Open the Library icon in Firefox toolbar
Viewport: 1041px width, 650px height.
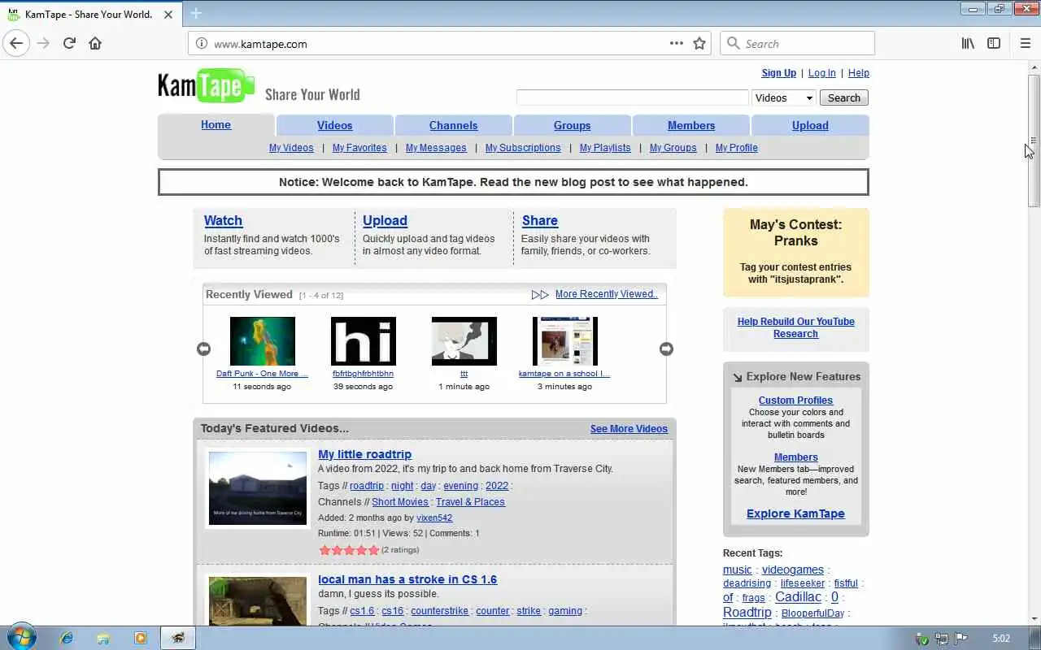pyautogui.click(x=968, y=44)
